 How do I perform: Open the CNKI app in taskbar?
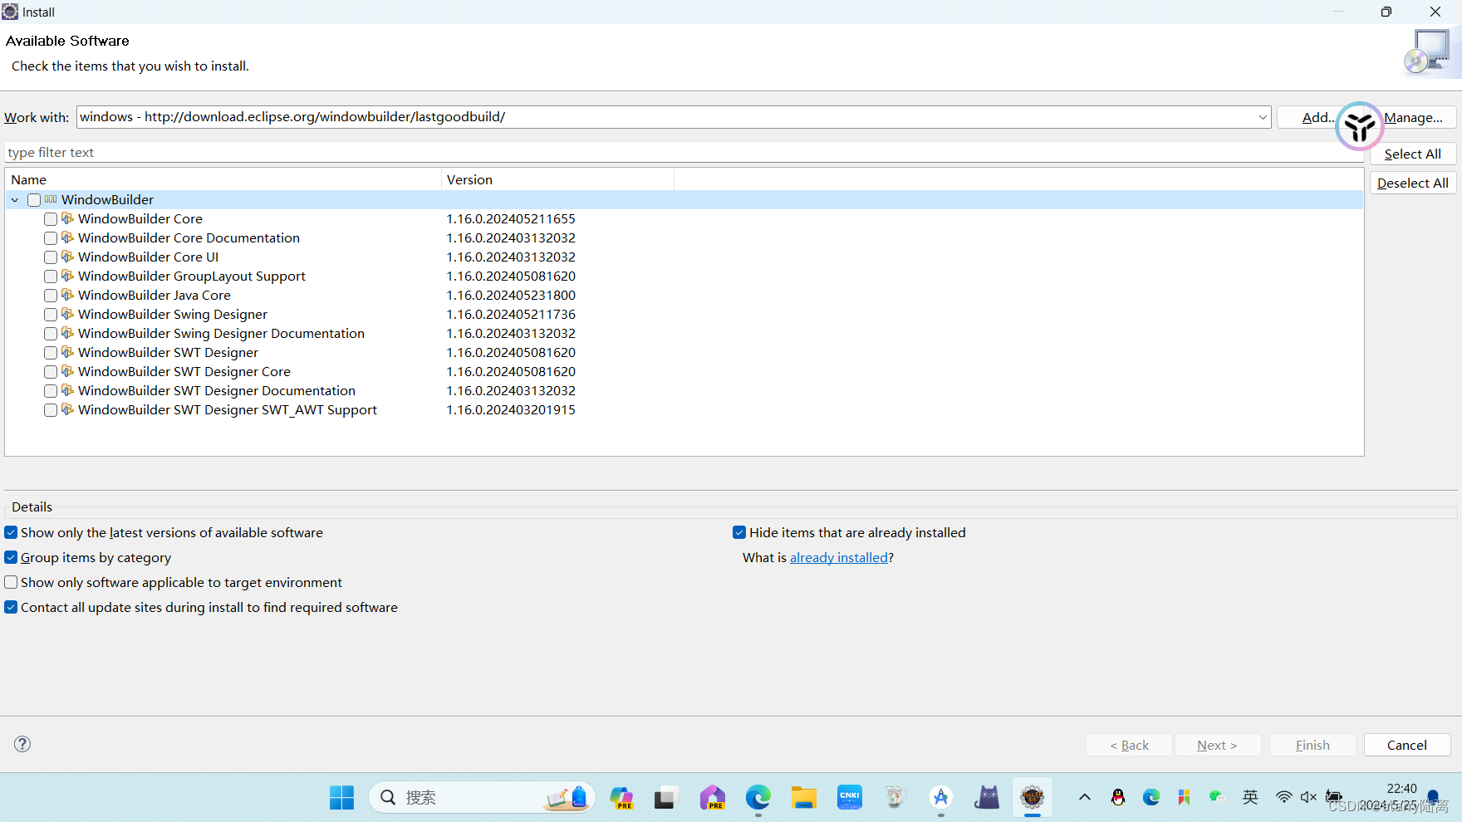click(850, 798)
